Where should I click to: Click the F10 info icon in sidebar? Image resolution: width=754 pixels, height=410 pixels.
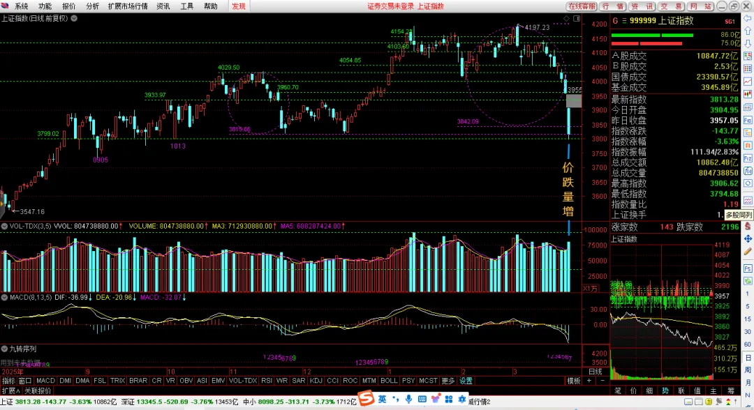748,120
